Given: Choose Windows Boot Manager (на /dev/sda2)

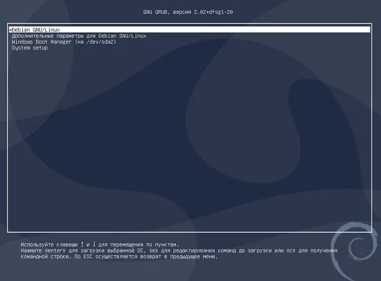Looking at the screenshot, I should click(64, 42).
